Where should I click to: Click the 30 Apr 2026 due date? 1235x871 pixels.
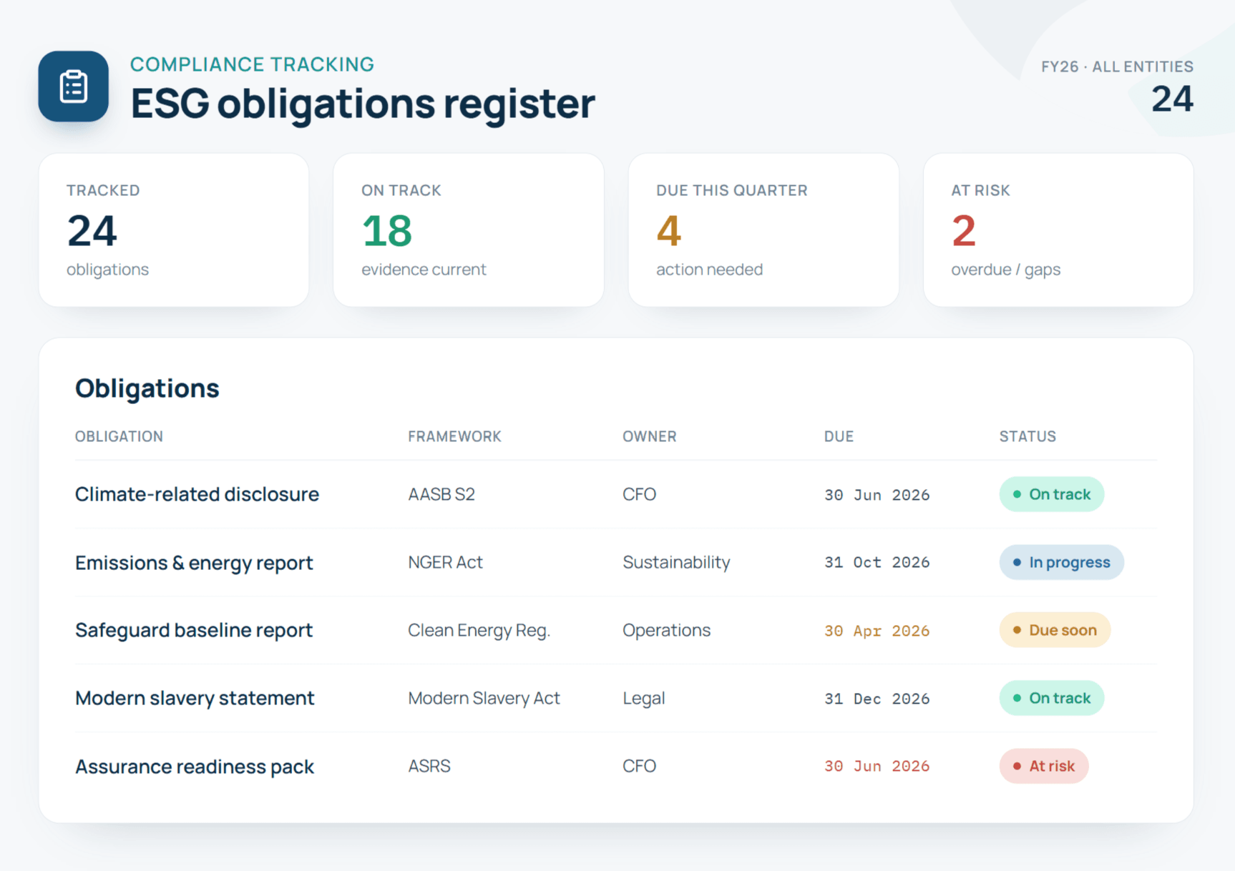click(877, 631)
